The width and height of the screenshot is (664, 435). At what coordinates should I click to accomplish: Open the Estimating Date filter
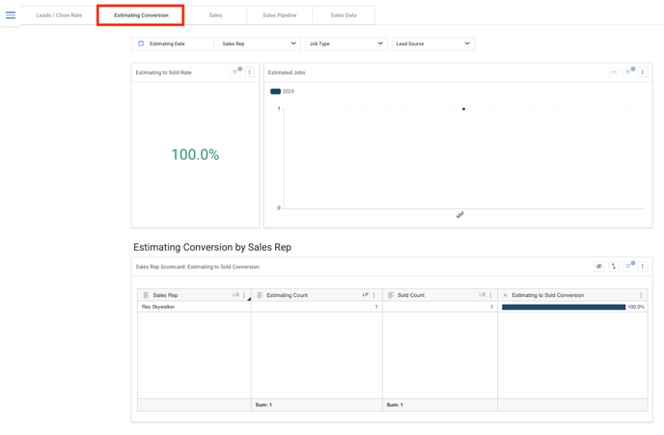(x=173, y=43)
